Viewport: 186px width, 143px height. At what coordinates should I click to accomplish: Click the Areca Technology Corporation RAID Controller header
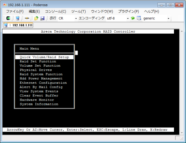click(88, 31)
